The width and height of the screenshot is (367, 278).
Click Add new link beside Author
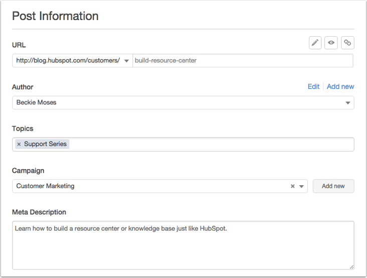(x=340, y=86)
